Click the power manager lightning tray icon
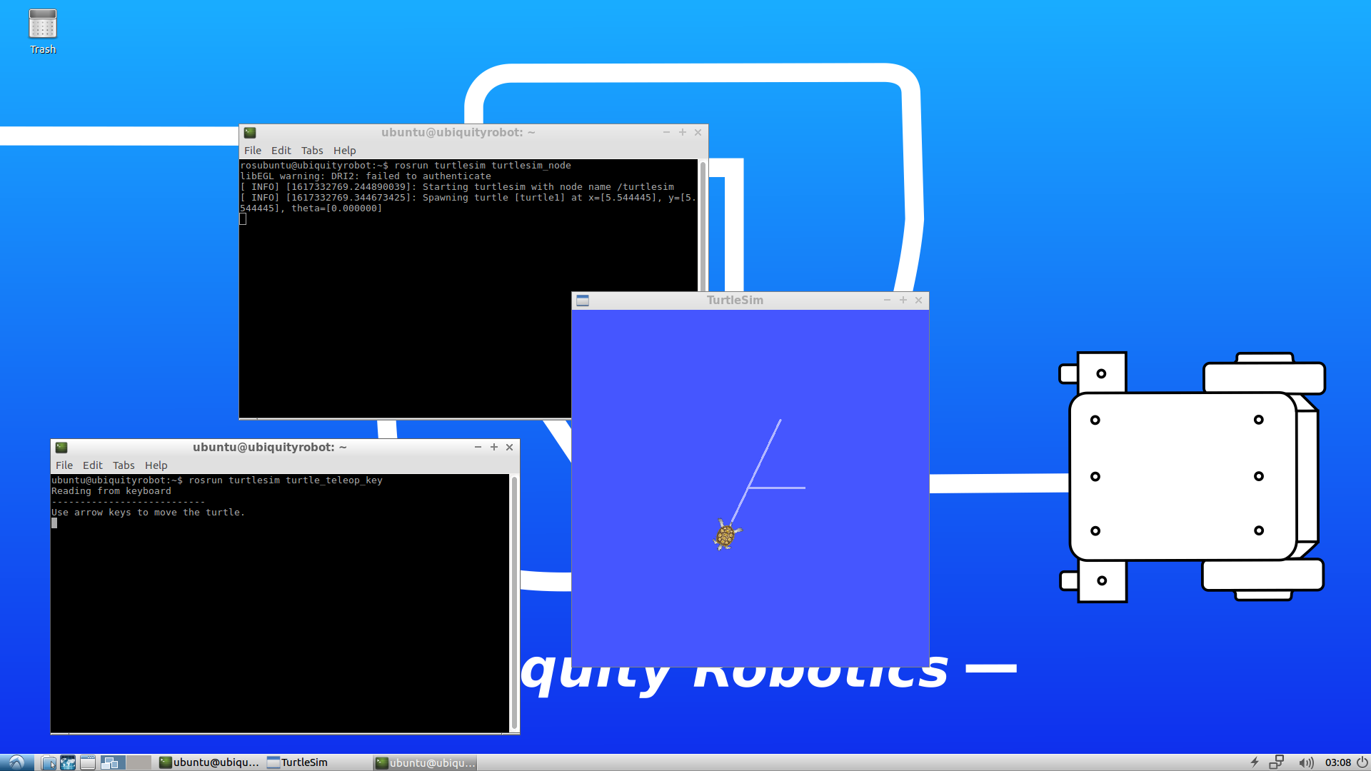 [1255, 762]
